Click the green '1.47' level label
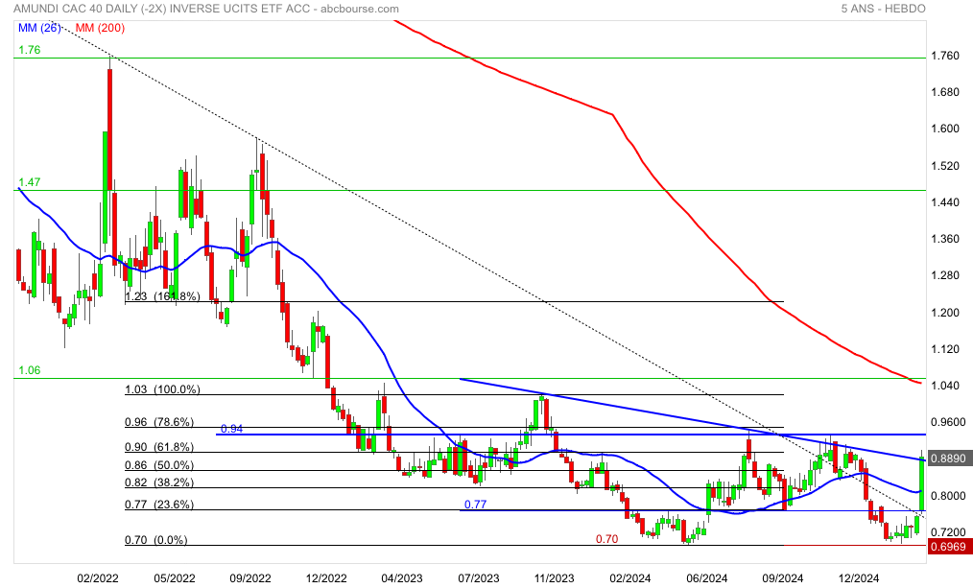This screenshot has height=588, width=973. point(29,181)
